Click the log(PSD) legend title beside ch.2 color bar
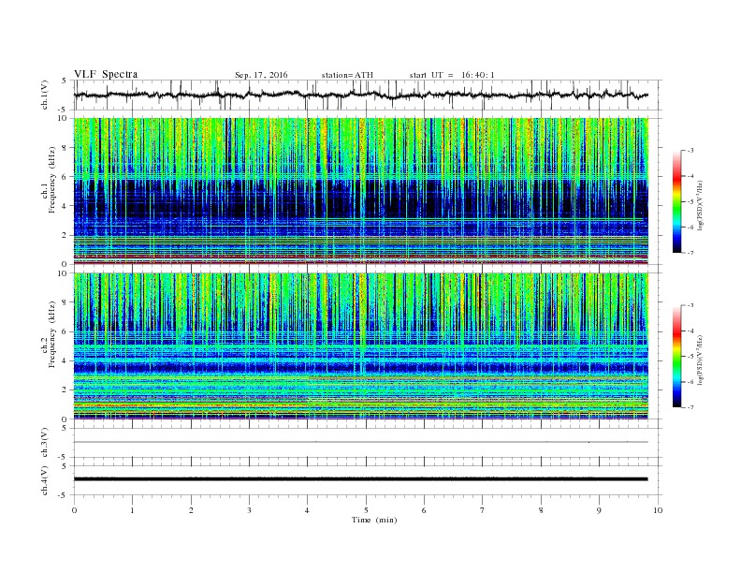The image size is (741, 573). [701, 360]
